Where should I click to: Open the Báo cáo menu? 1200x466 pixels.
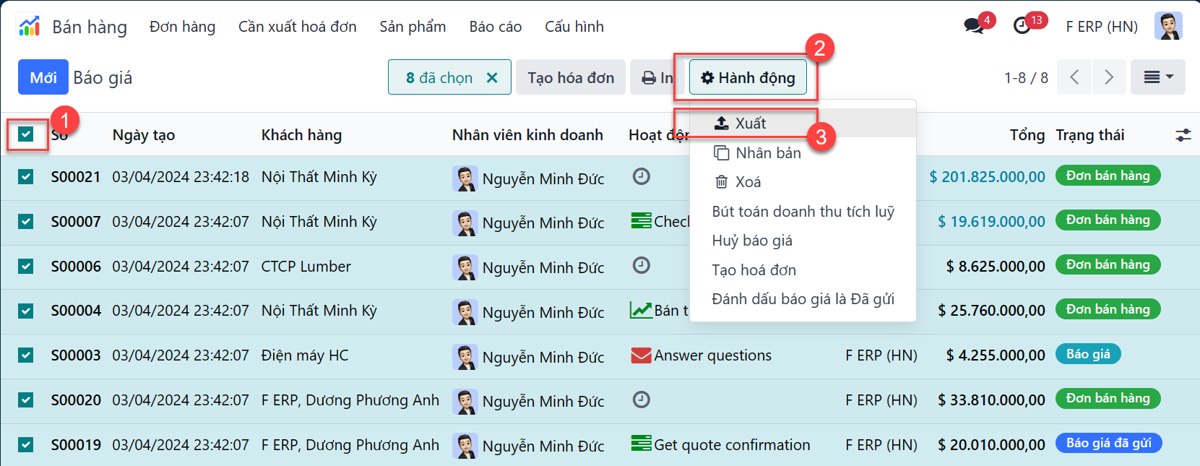tap(496, 27)
